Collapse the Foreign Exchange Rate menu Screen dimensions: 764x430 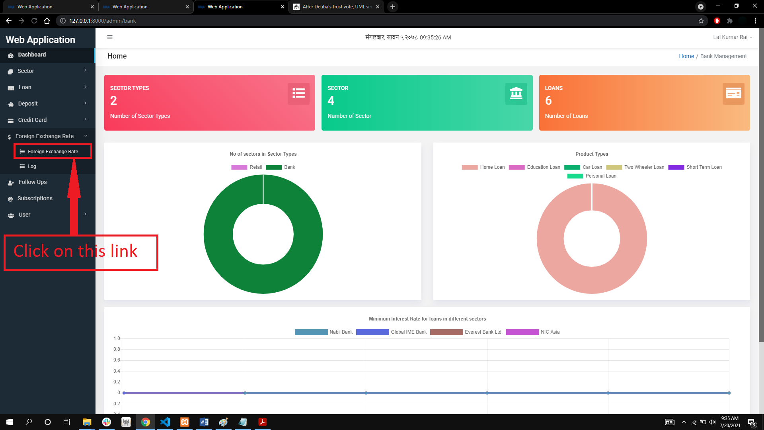48,136
